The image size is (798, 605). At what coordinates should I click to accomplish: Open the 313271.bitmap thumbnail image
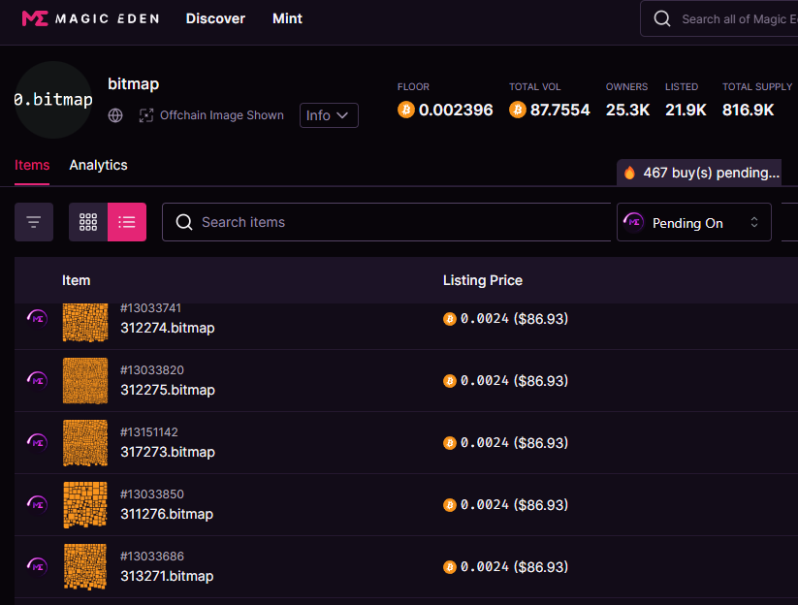[85, 567]
